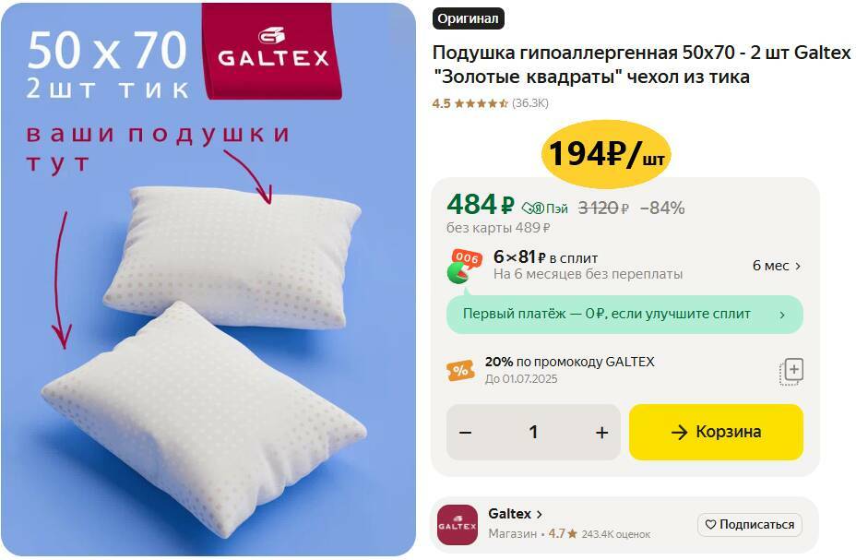Click the orange percent discount icon
This screenshot has width=856, height=560.
pos(460,371)
